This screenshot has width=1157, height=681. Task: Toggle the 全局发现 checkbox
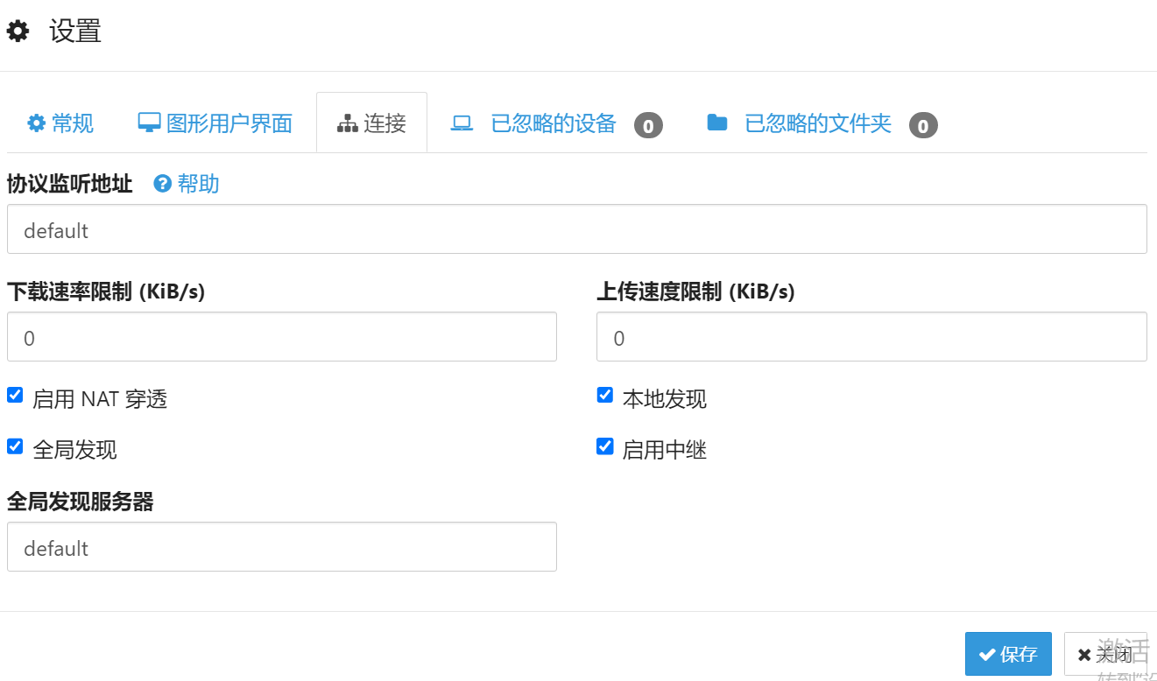coord(15,446)
